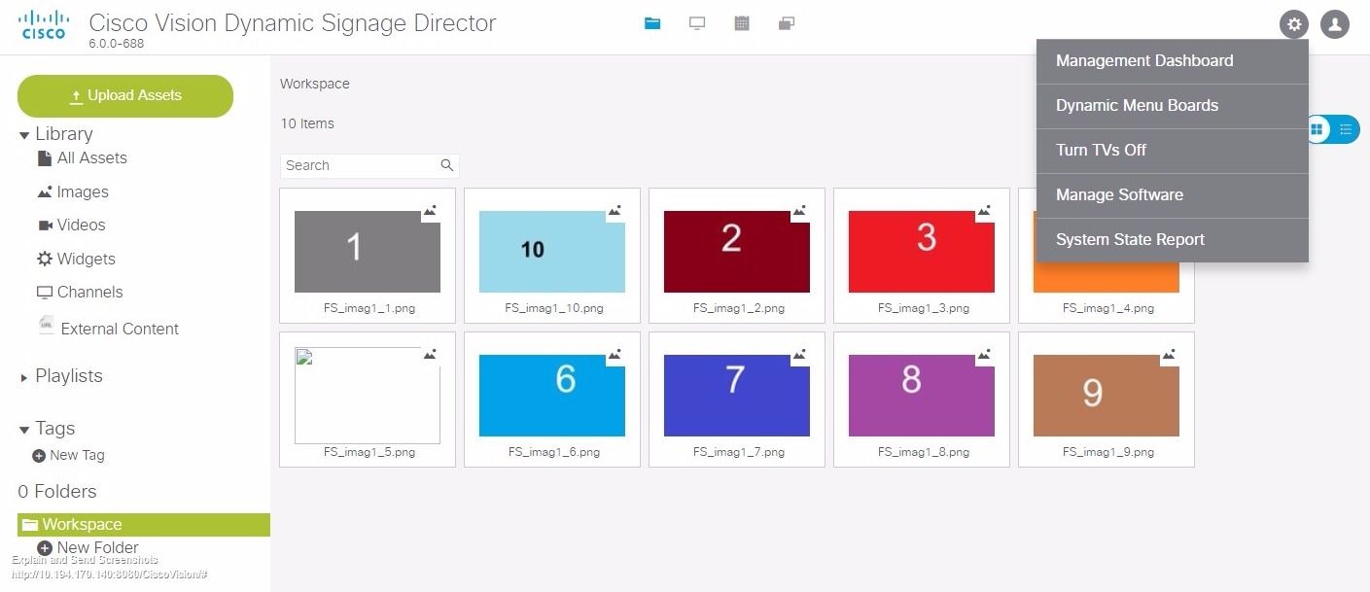Collapse the Library section arrow
Image resolution: width=1370 pixels, height=592 pixels.
24,136
